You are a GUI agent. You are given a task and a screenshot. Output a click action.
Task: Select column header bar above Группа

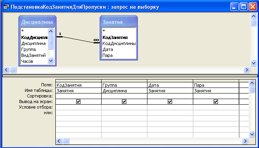[124, 81]
